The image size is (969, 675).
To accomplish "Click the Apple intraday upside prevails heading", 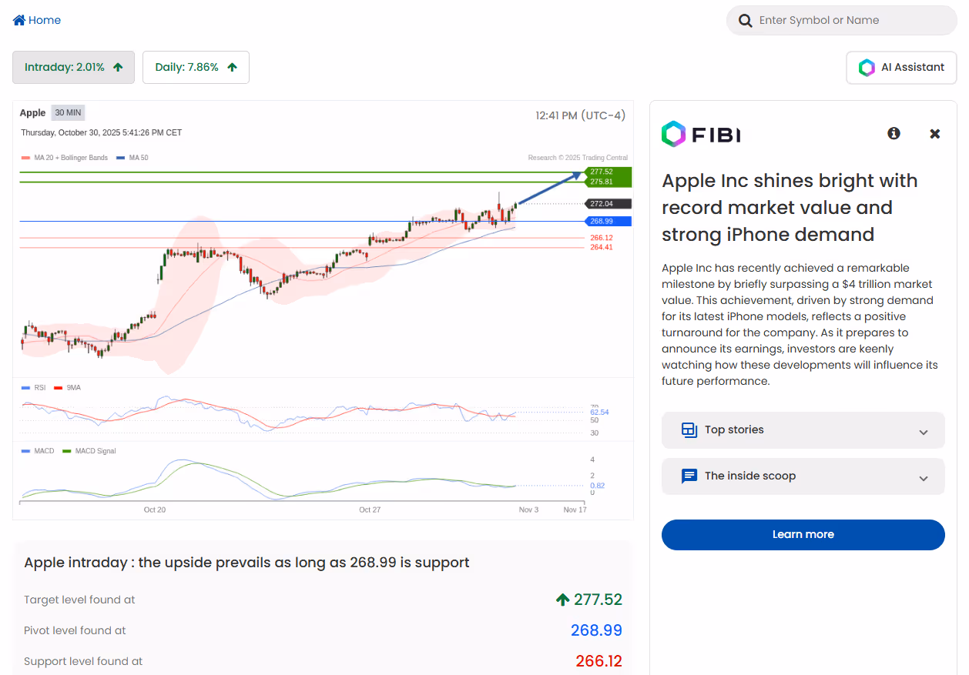I will click(246, 563).
